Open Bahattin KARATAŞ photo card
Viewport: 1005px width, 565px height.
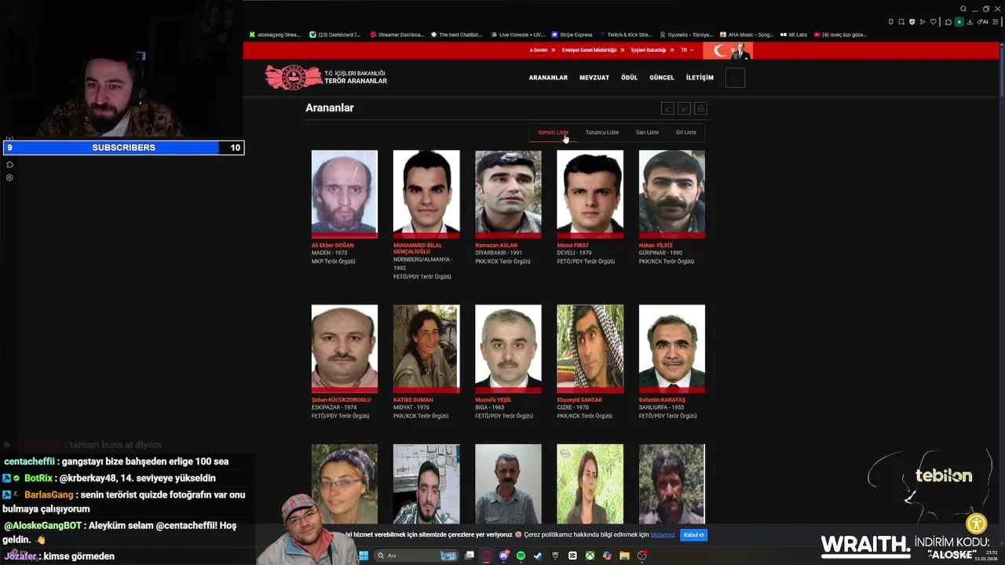671,348
